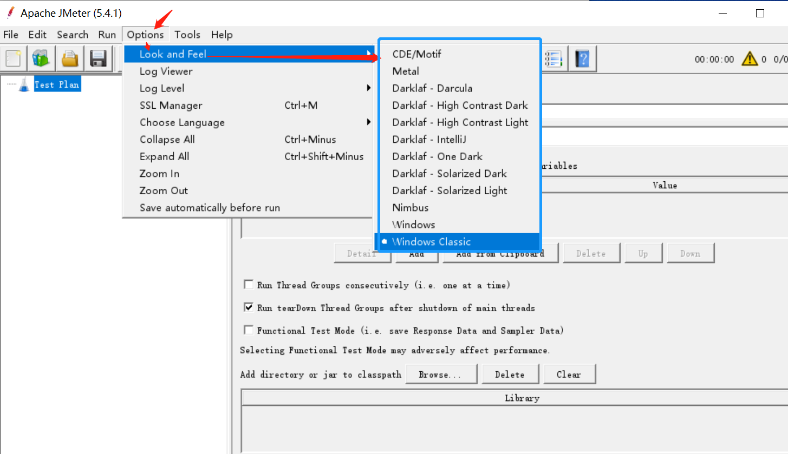Choose Expand All menu entry
The width and height of the screenshot is (788, 454).
249,156
